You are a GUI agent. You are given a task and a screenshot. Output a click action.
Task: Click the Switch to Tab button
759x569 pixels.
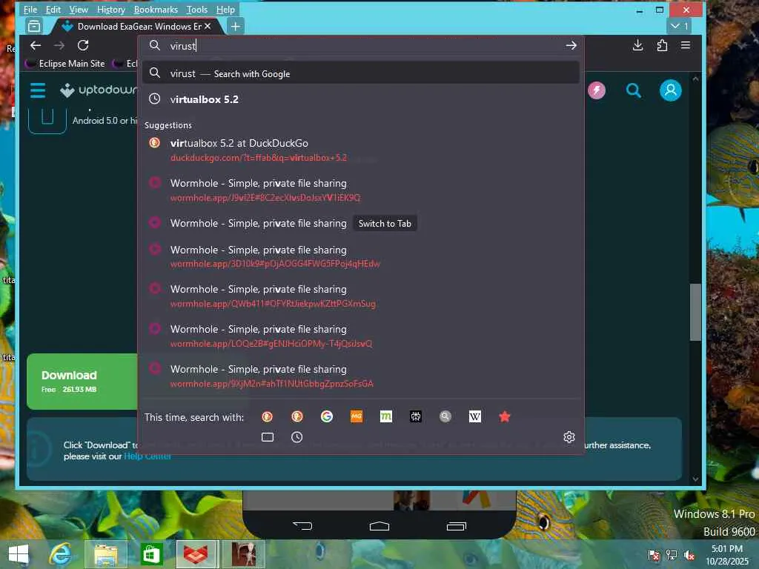[x=385, y=224]
